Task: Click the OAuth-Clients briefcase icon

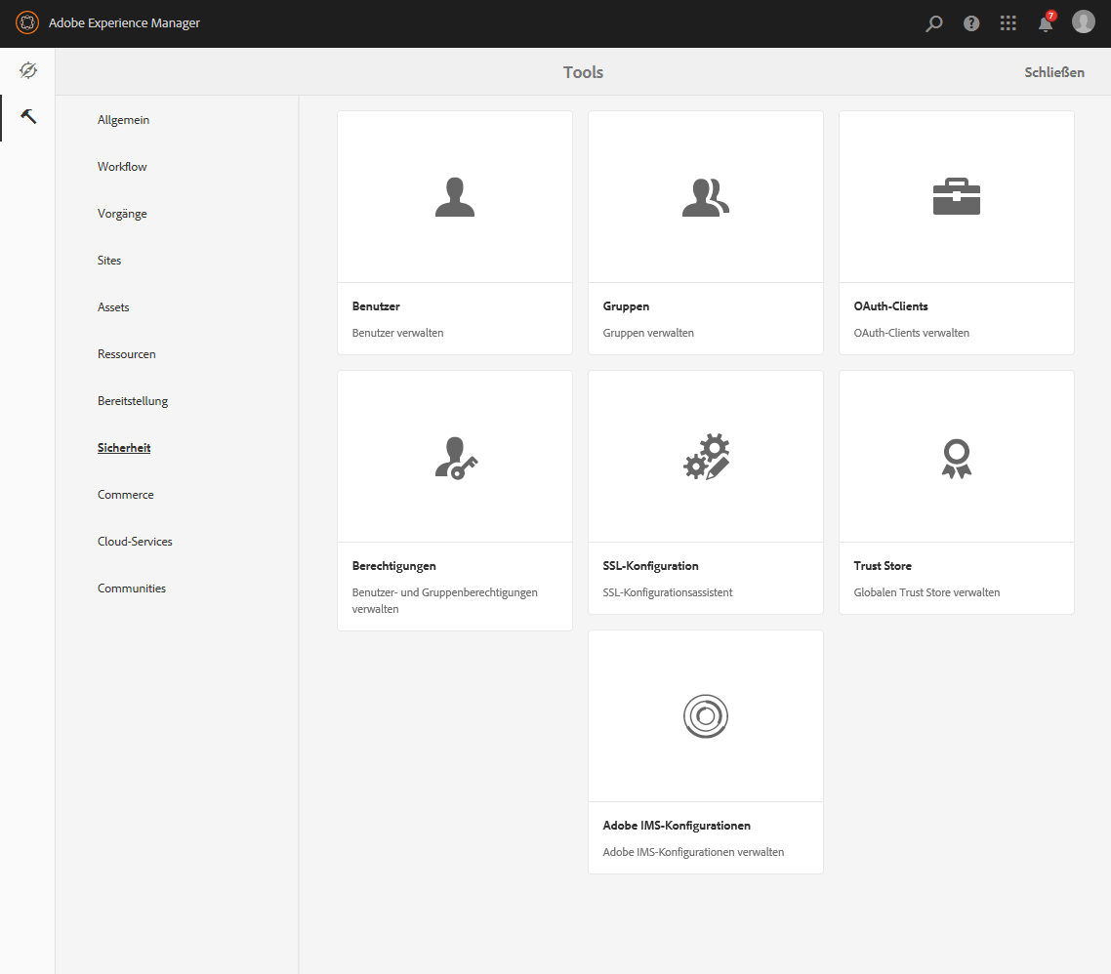Action: coord(957,196)
